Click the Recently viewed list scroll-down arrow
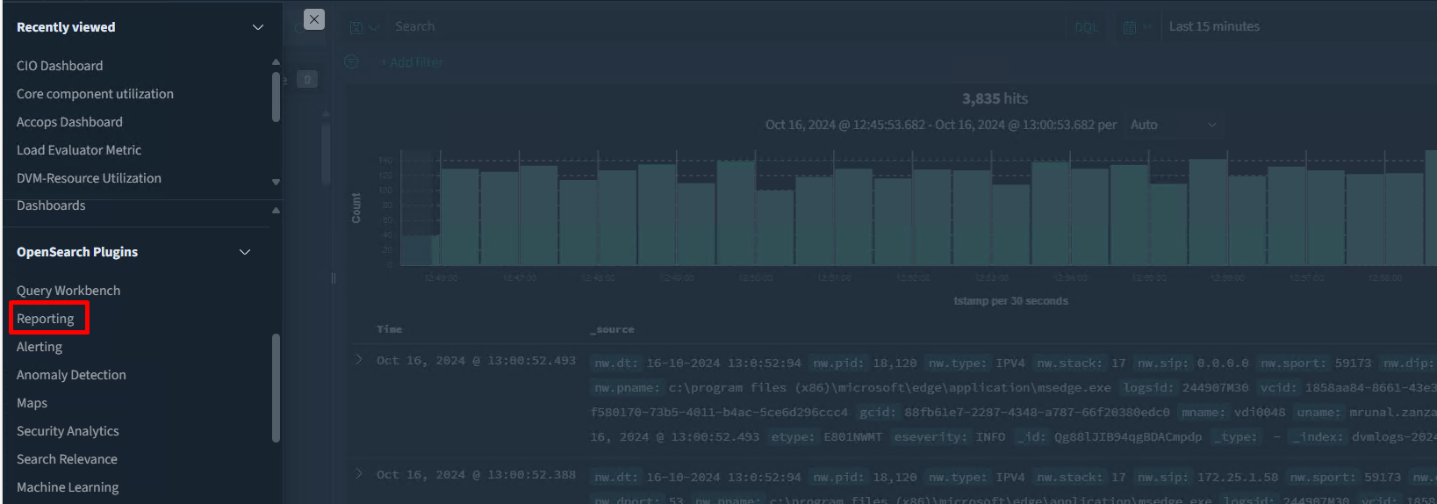 tap(276, 182)
